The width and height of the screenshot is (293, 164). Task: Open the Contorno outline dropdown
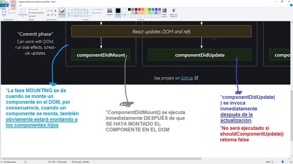tap(98, 10)
